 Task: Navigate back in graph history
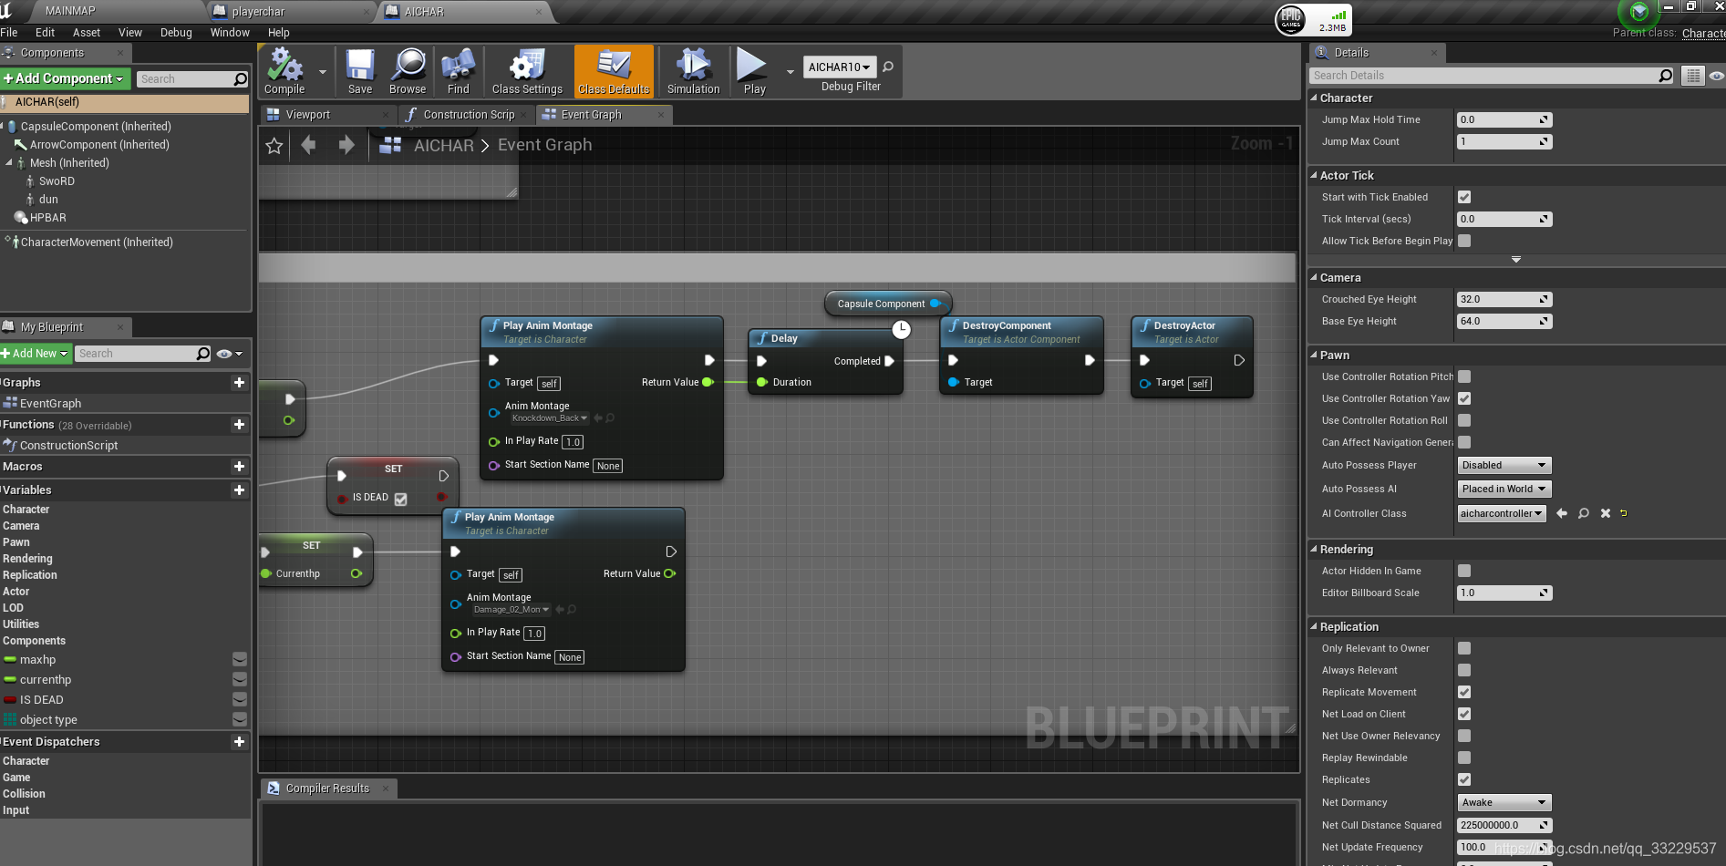pos(308,144)
